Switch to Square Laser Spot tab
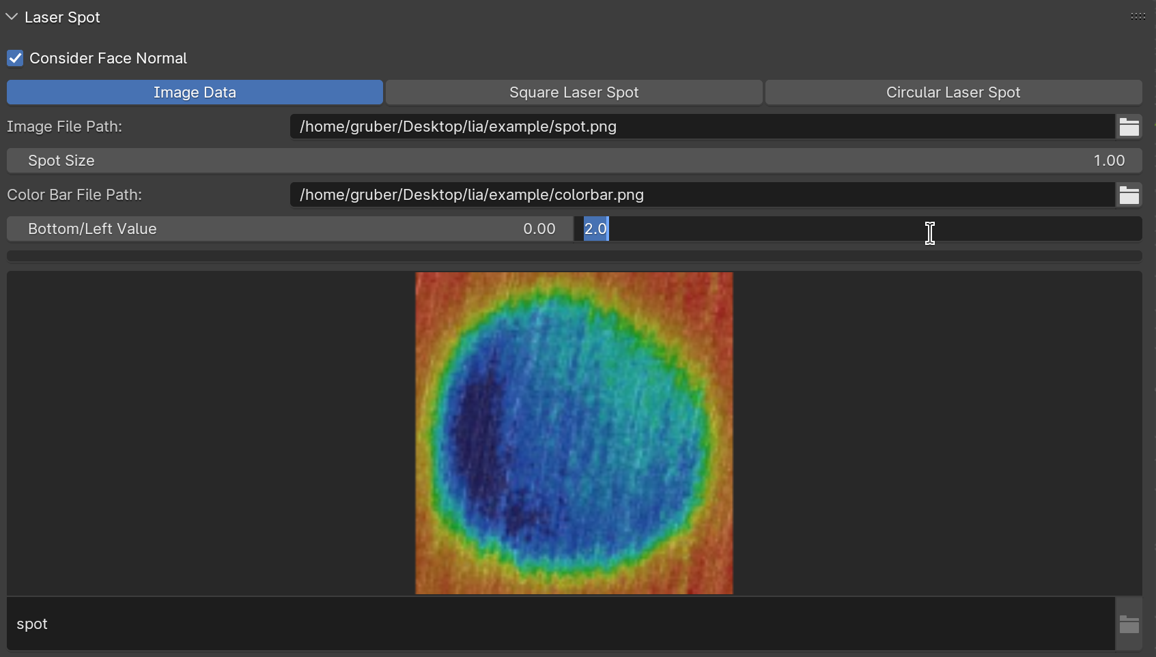 [x=574, y=92]
